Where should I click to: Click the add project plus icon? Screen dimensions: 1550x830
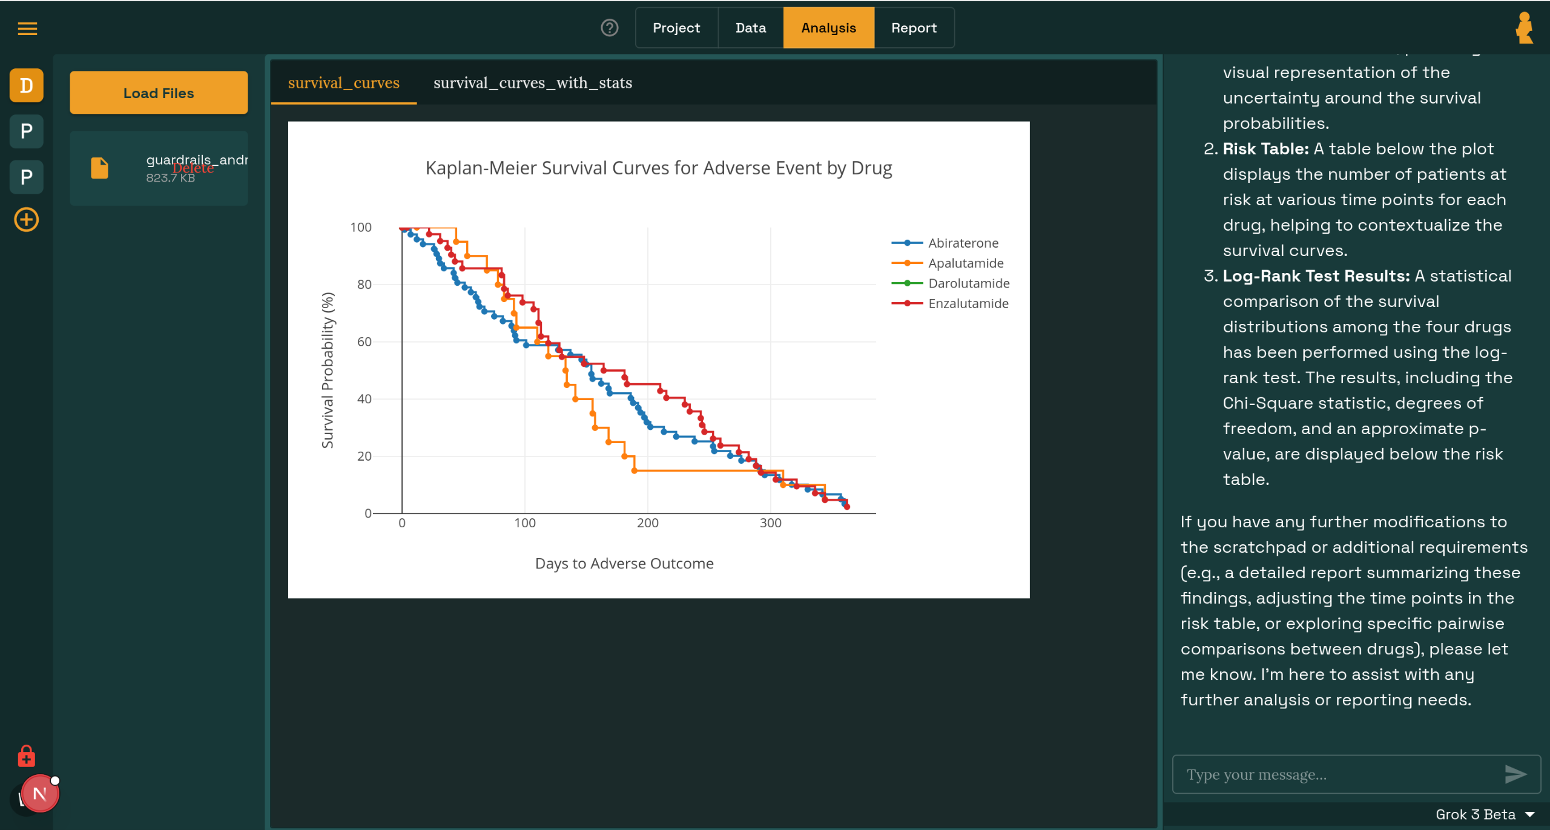tap(26, 220)
